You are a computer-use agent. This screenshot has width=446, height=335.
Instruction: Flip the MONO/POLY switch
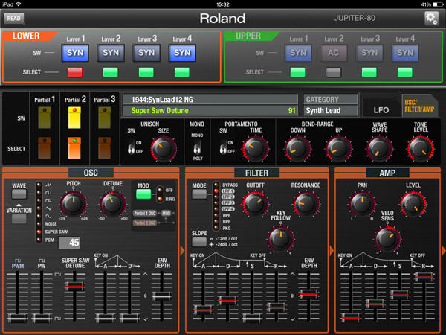pos(197,147)
